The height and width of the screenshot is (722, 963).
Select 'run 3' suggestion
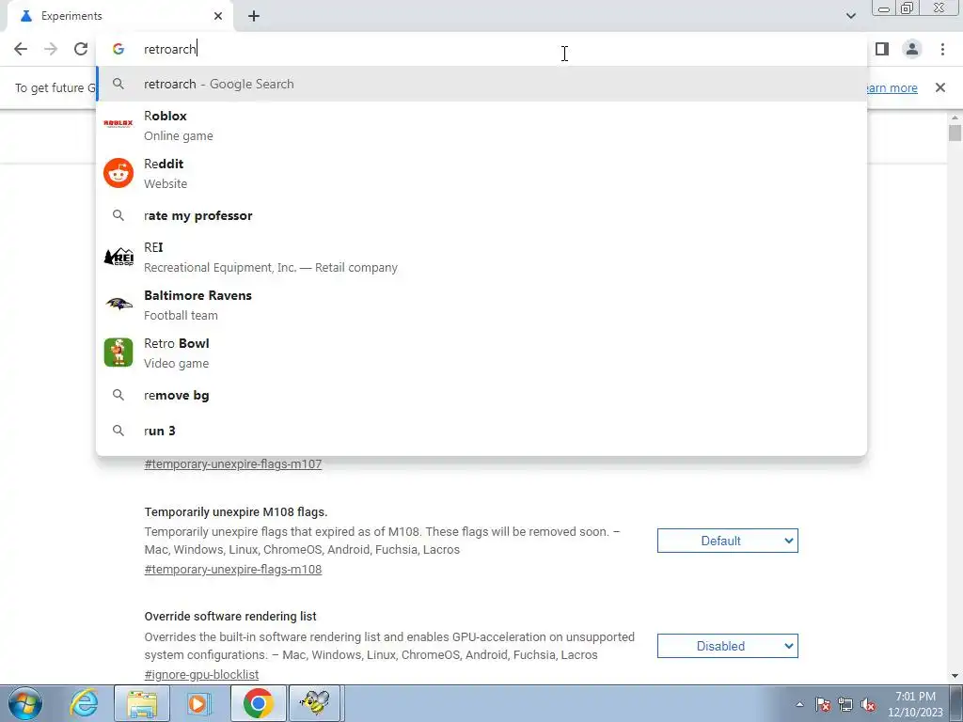(x=481, y=431)
